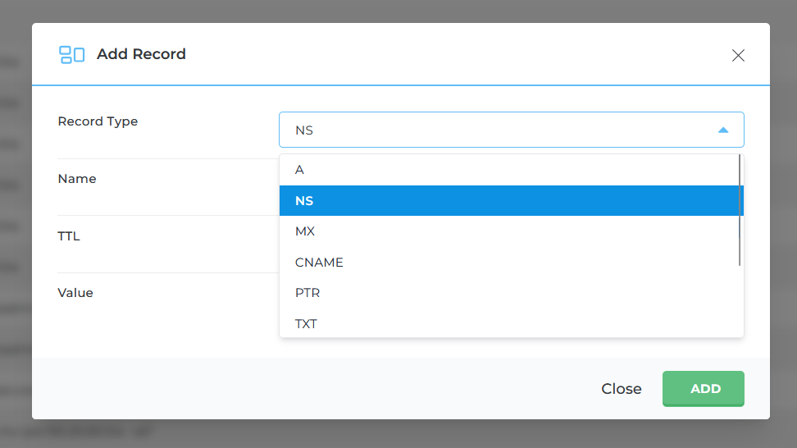Choose TXT from the dropdown options
797x448 pixels.
[x=306, y=324]
